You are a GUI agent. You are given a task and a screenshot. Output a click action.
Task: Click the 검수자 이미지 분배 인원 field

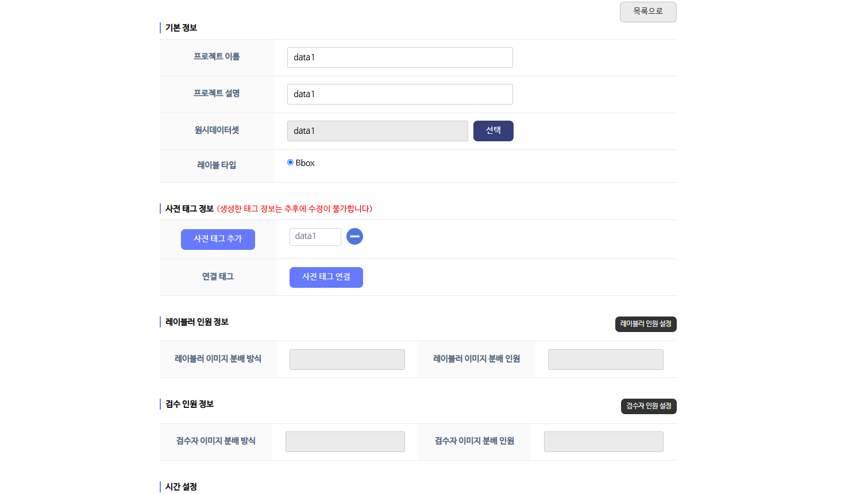[x=603, y=442]
